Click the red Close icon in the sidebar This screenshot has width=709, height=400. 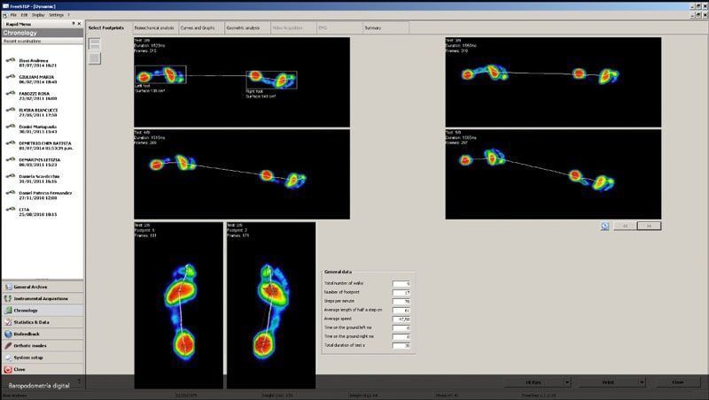coord(8,369)
